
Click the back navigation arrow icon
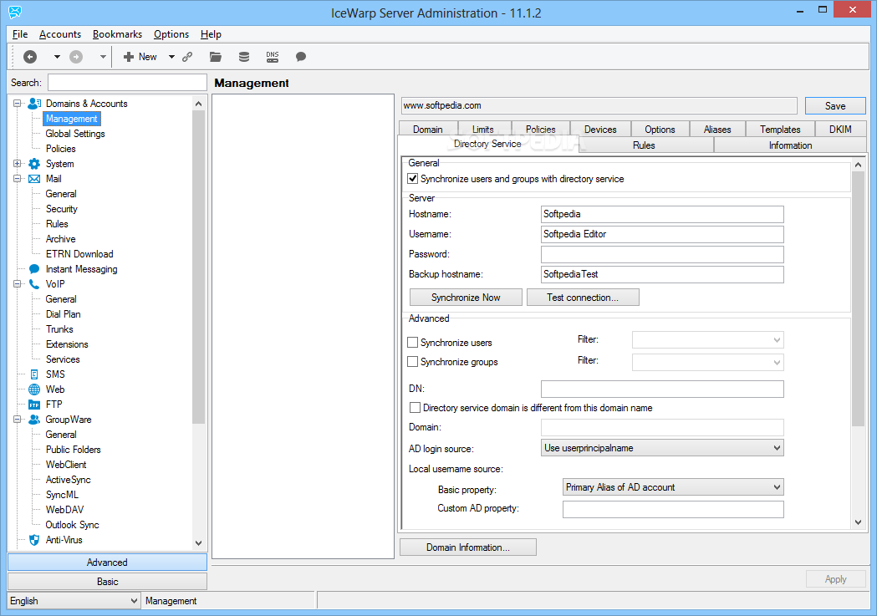coord(30,57)
